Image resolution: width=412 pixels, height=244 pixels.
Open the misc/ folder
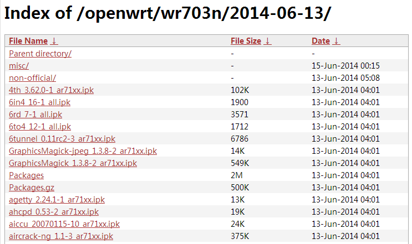(19, 66)
